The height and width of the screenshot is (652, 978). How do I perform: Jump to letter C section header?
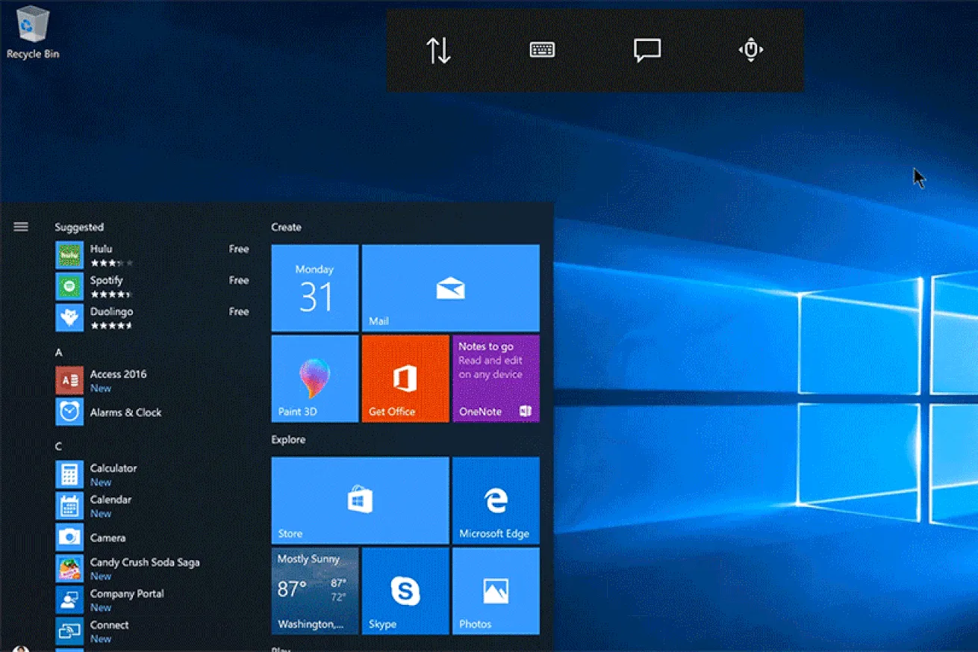(59, 446)
